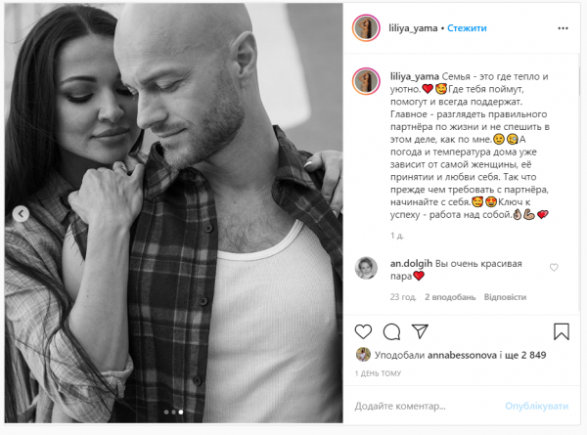
Task: Open the 1 день тому timestamp
Action: click(378, 373)
